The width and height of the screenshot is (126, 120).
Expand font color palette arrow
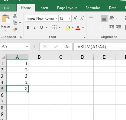(83, 28)
